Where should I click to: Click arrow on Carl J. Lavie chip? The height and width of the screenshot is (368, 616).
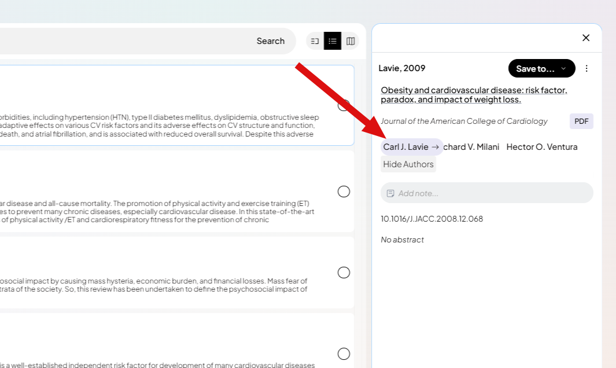[x=436, y=147]
